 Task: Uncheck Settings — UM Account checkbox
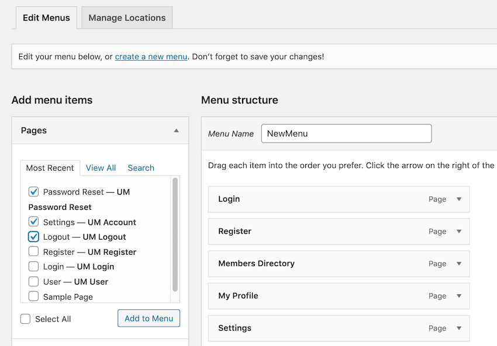click(34, 222)
